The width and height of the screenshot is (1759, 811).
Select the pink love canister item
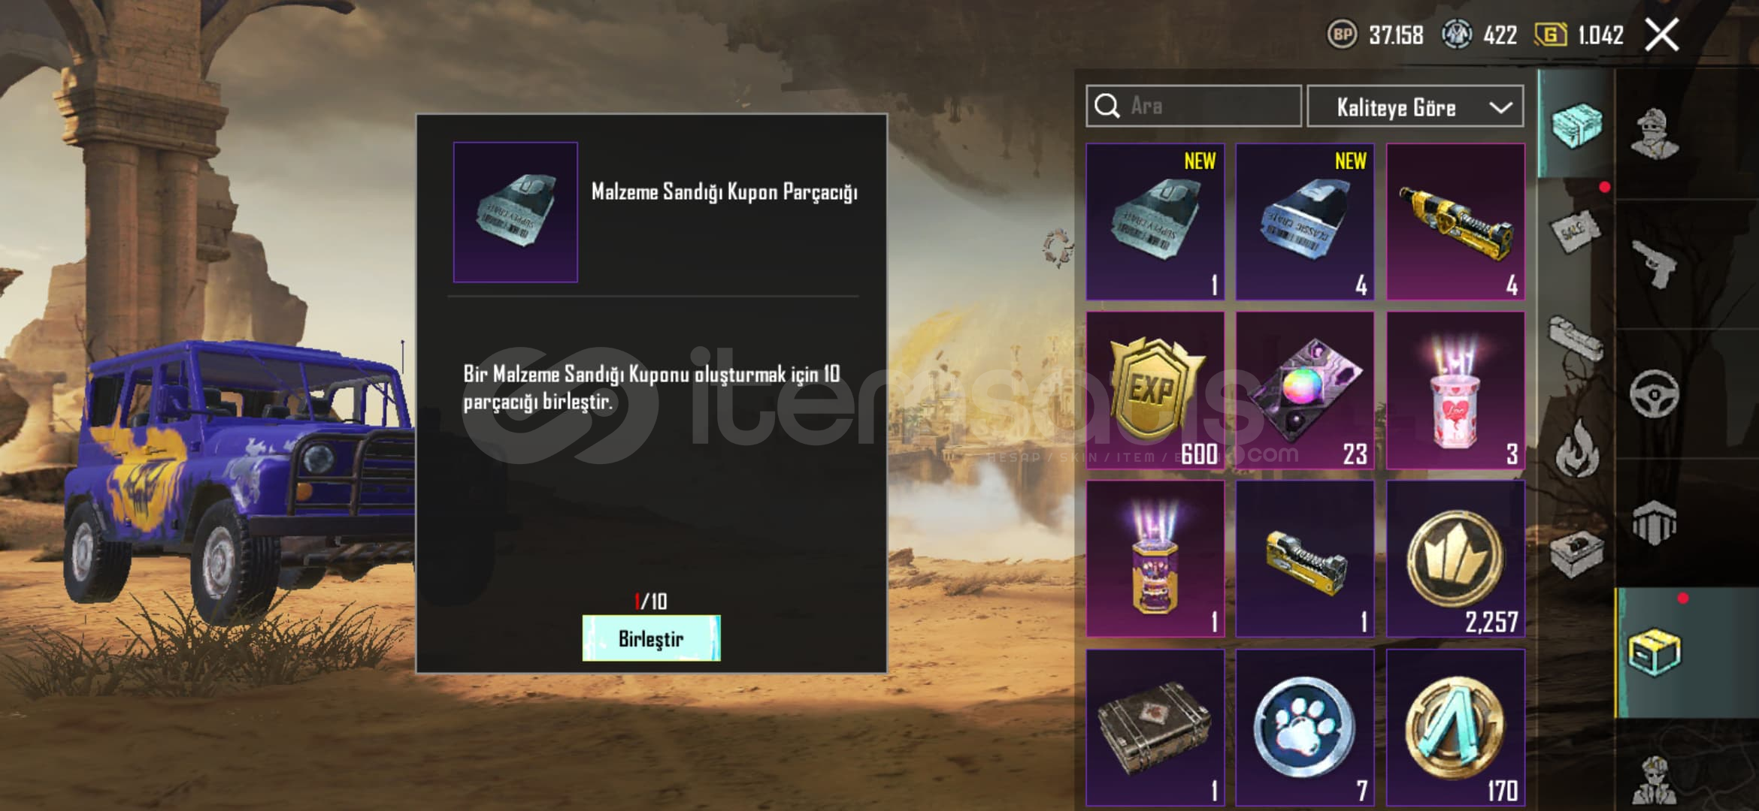[1455, 390]
